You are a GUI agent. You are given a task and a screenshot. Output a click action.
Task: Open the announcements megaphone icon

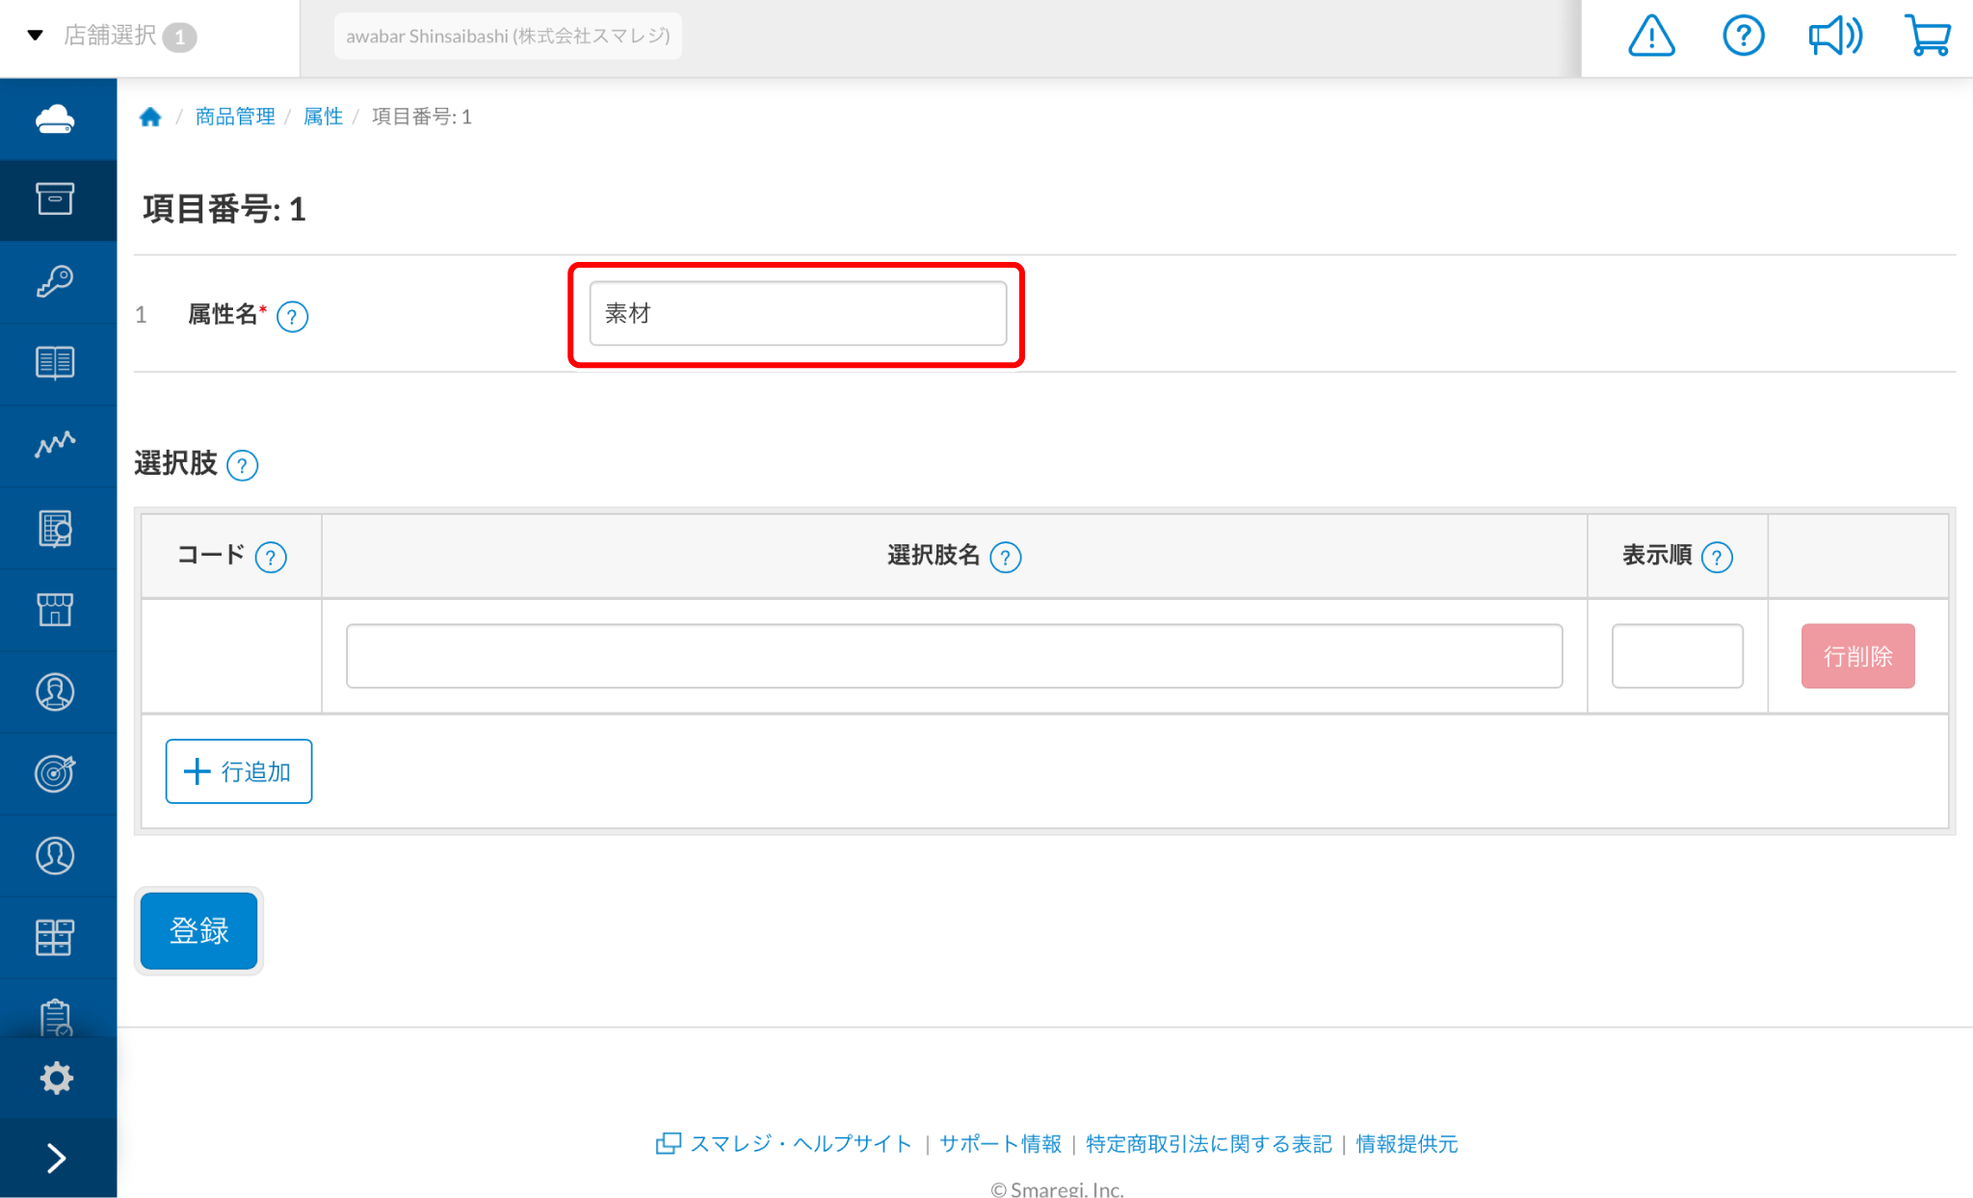1835,37
